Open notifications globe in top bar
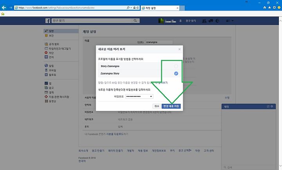Screen dimensions: 282x170 (217, 21)
